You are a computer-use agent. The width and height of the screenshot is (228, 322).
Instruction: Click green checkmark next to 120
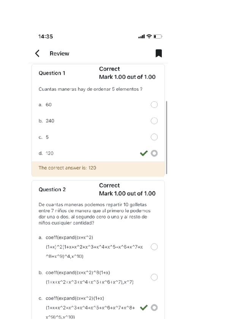[144, 153]
